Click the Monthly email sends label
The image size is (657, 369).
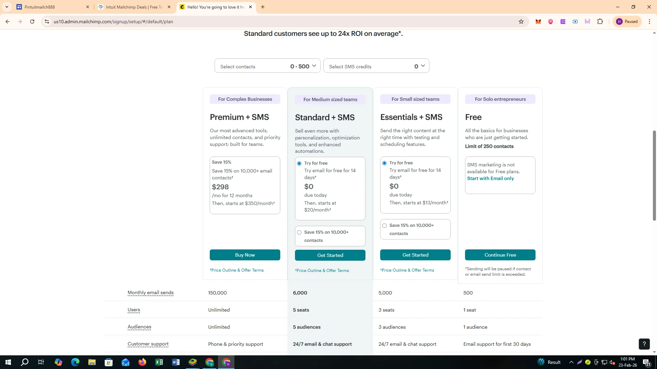point(151,293)
